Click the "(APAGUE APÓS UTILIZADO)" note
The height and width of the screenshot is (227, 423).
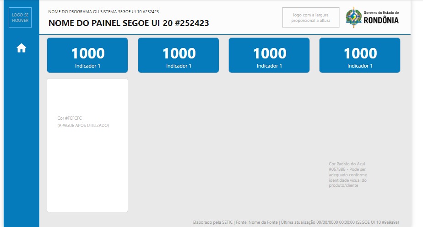[83, 125]
